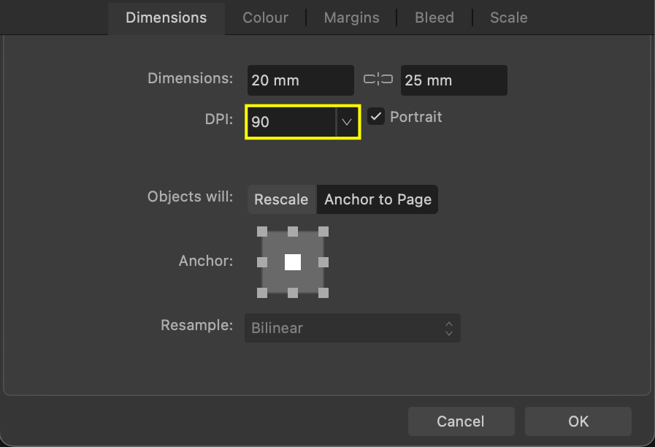Switch to the Colour tab
Viewport: 655px width, 447px height.
tap(265, 18)
